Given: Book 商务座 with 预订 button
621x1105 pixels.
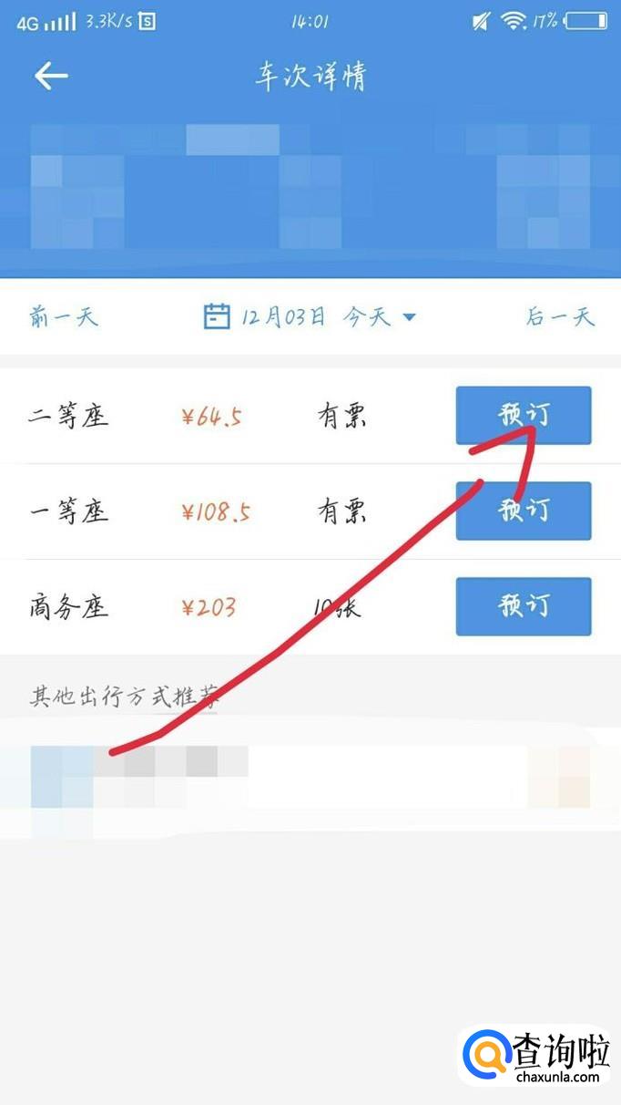Looking at the screenshot, I should pyautogui.click(x=524, y=606).
